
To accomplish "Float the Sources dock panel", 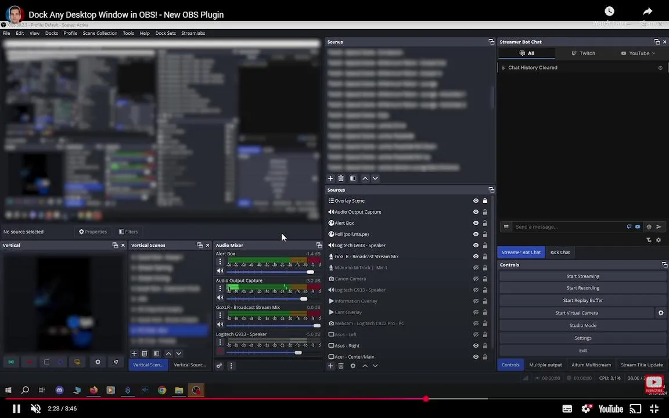I will coord(491,190).
